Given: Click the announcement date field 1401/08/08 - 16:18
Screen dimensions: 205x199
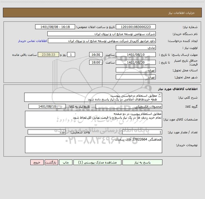Looking at the screenshot, I should [55, 27].
